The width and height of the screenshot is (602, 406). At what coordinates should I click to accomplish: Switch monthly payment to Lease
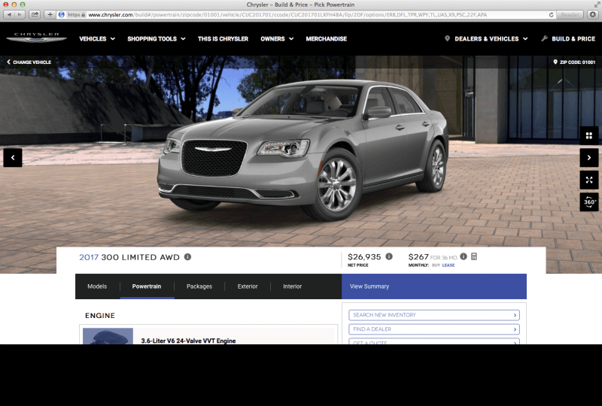tap(448, 265)
